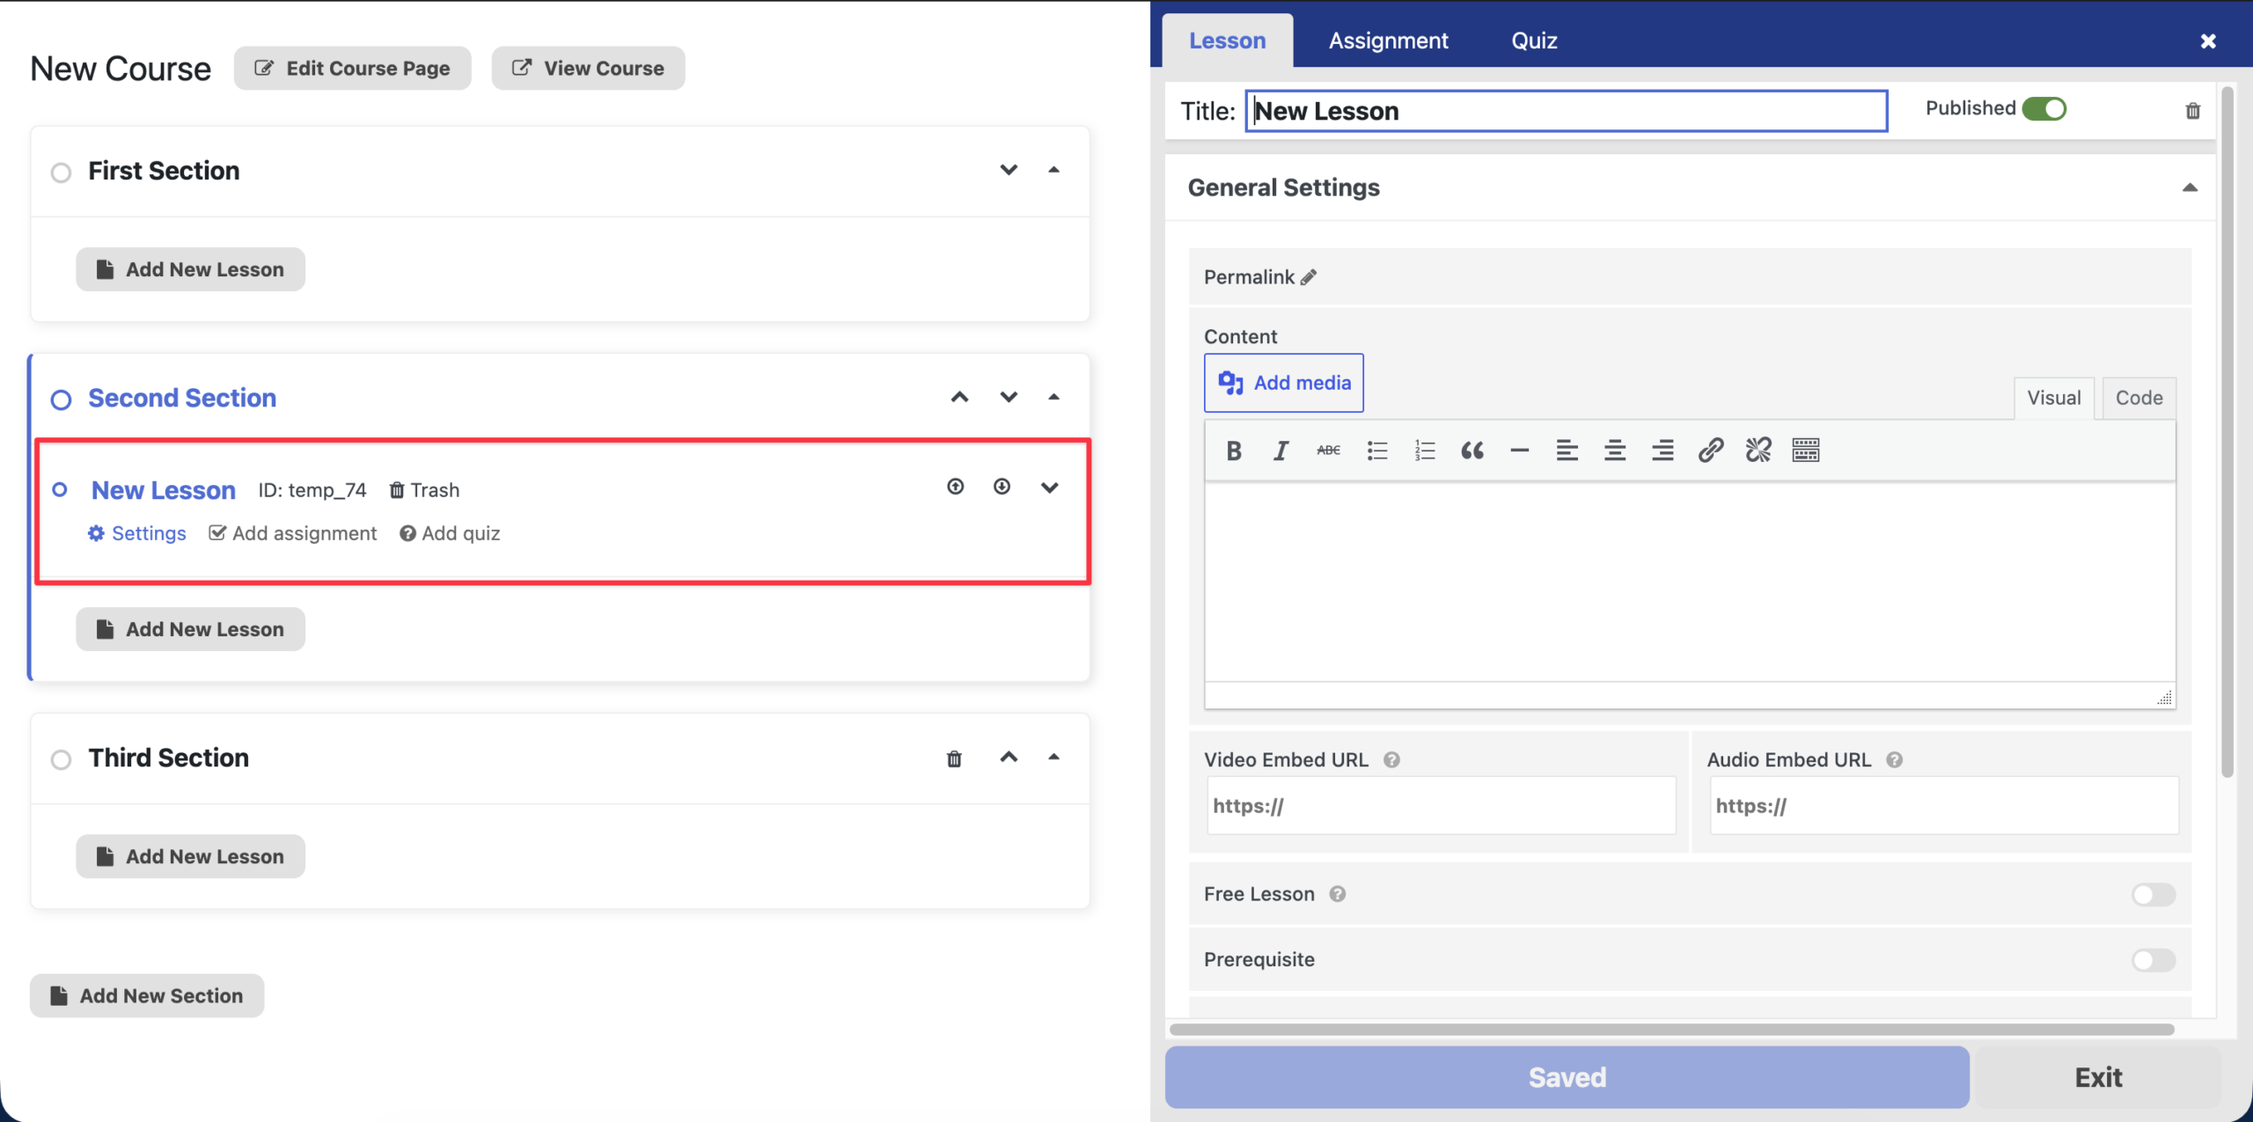Image resolution: width=2253 pixels, height=1122 pixels.
Task: Align editor text left
Action: pyautogui.click(x=1567, y=451)
